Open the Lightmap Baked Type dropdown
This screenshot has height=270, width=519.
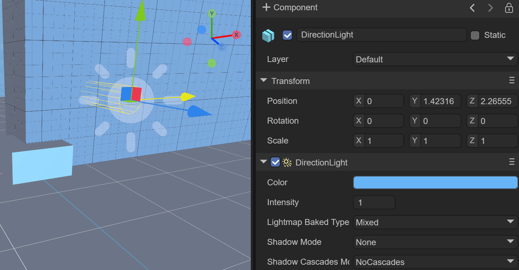[x=435, y=222]
